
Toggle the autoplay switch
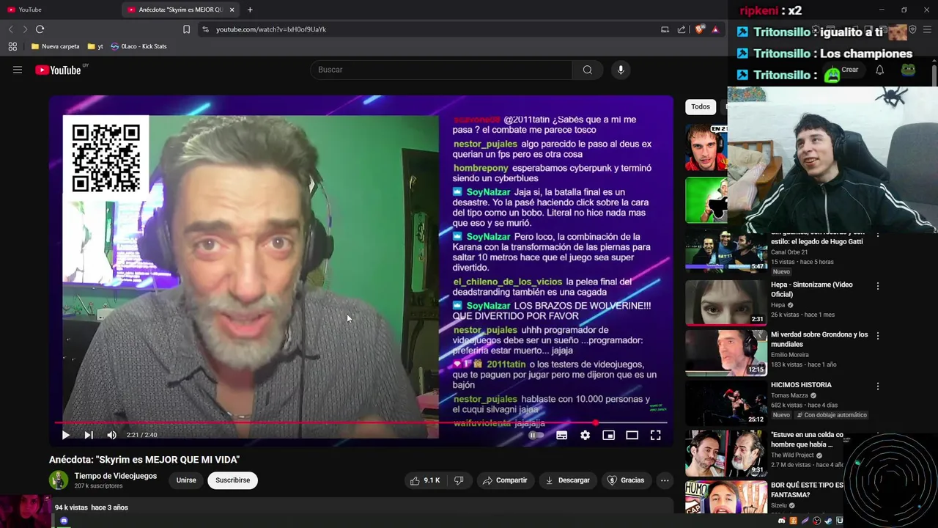tap(536, 435)
